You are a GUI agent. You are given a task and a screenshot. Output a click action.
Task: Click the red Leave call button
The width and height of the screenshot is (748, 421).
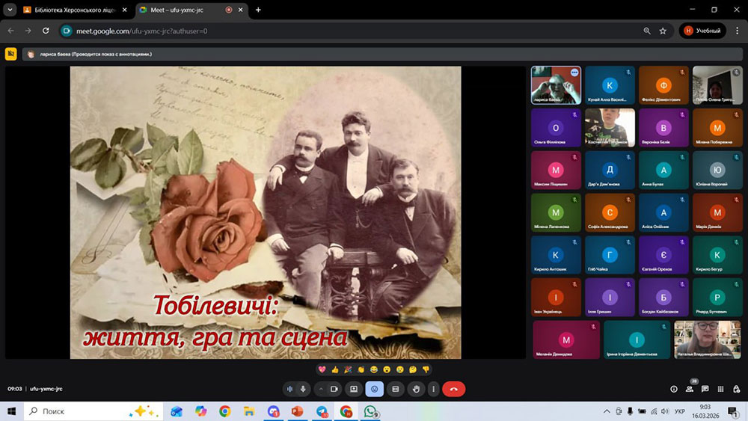pyautogui.click(x=453, y=389)
